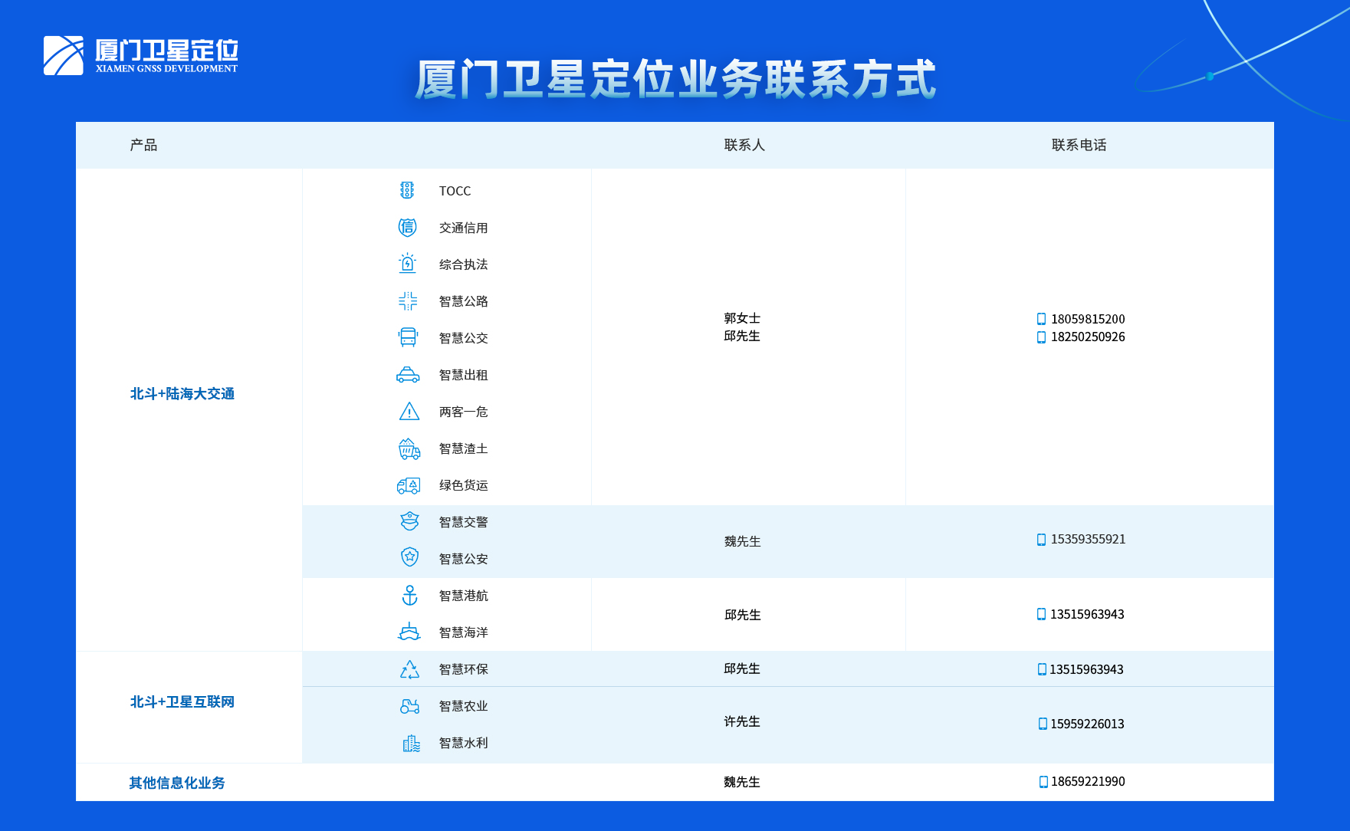Select the 智慧港航 anchor icon
The height and width of the screenshot is (831, 1350).
pyautogui.click(x=410, y=596)
